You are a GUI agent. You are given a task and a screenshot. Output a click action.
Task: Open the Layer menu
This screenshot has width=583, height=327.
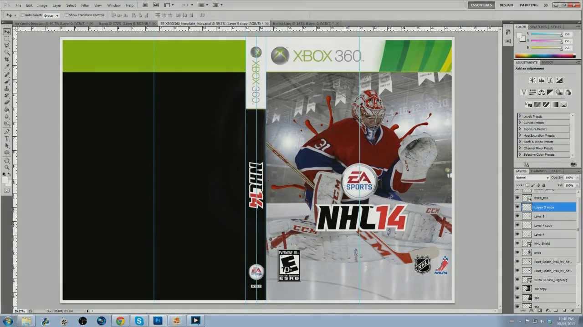[x=56, y=5]
